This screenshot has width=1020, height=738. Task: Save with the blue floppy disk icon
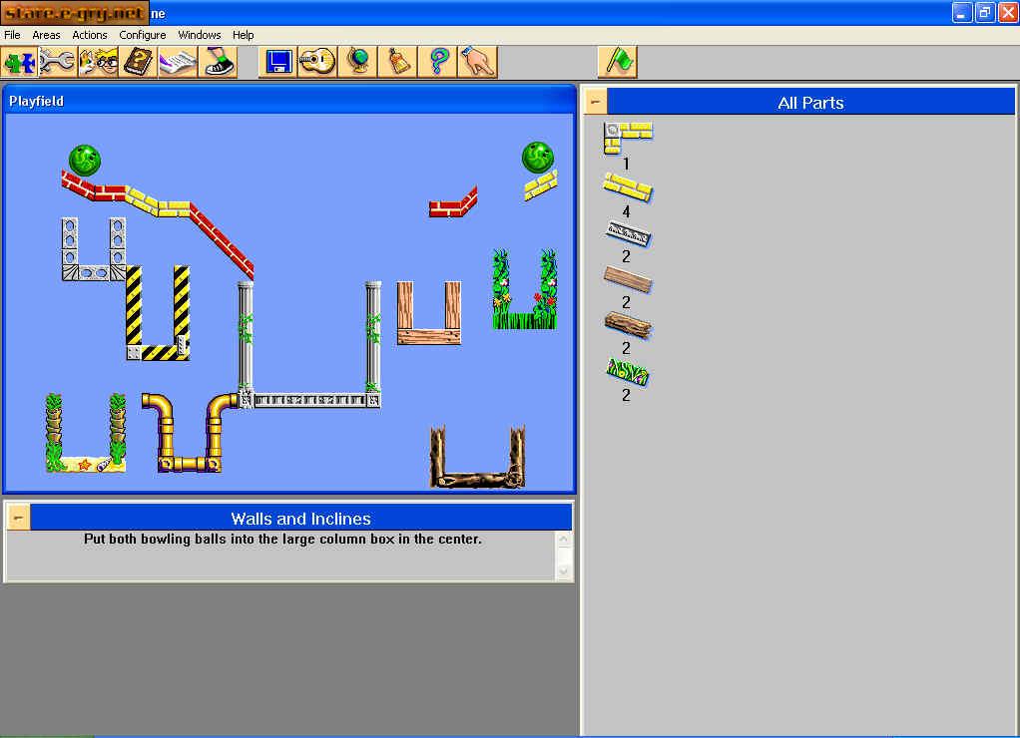[277, 63]
